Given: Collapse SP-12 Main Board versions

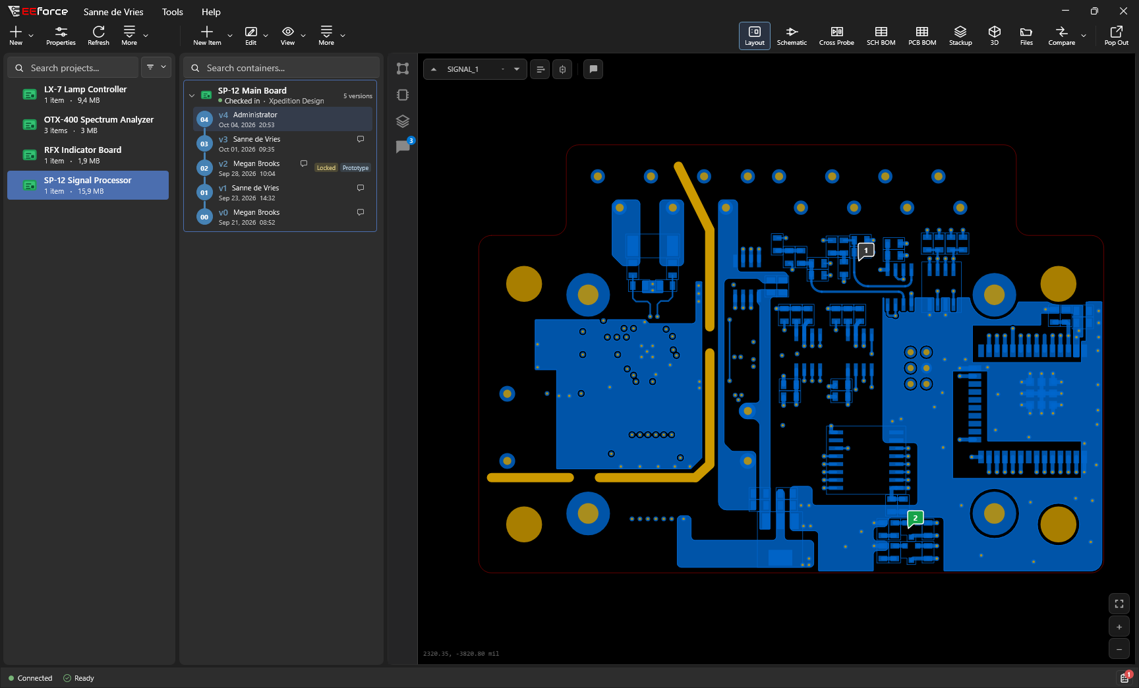Looking at the screenshot, I should coord(192,96).
